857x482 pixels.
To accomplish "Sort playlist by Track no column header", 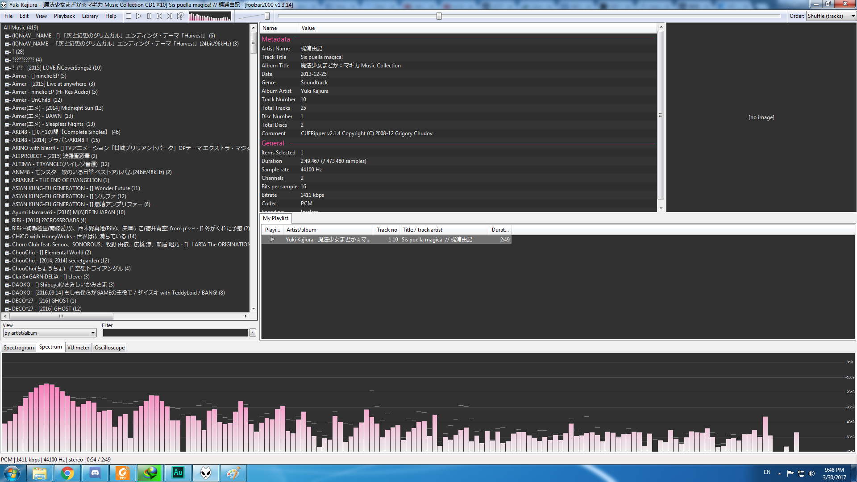I will tap(387, 230).
